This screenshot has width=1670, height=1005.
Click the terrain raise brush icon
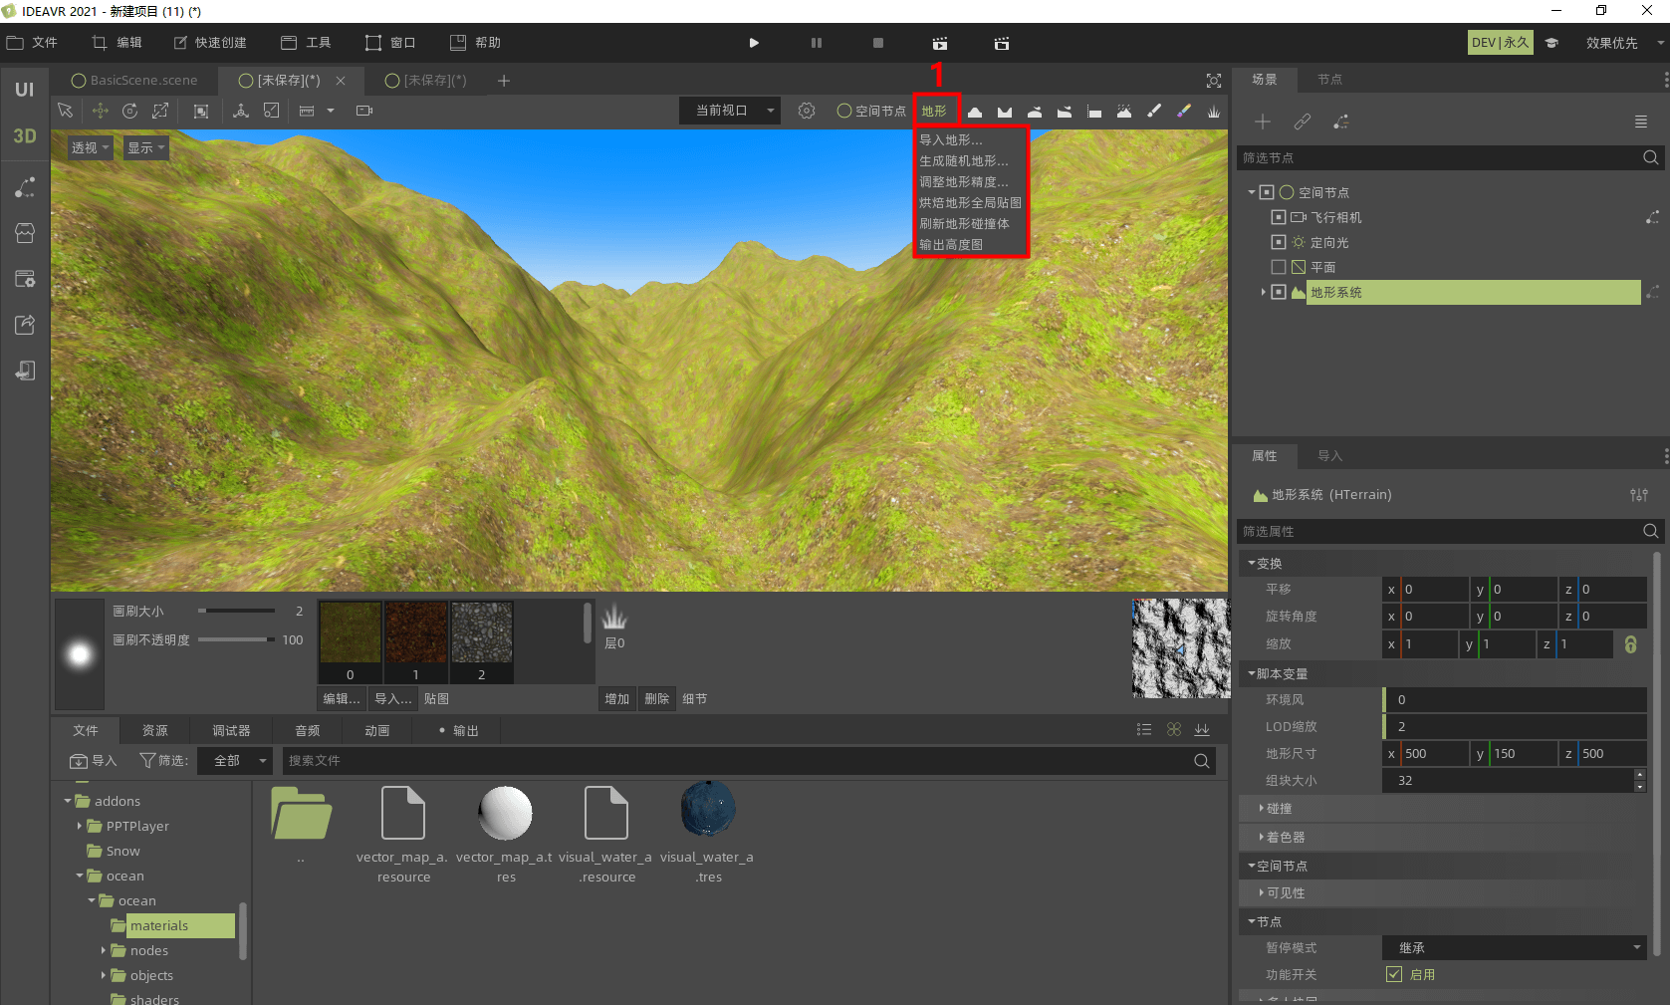point(975,112)
